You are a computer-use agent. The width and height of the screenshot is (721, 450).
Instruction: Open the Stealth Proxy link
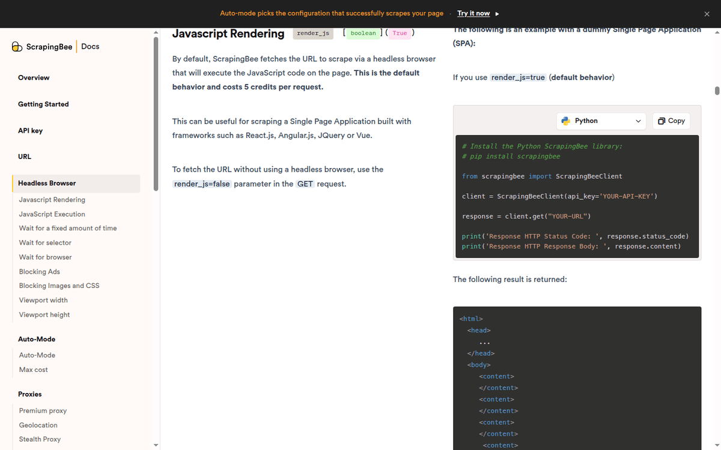(x=40, y=439)
